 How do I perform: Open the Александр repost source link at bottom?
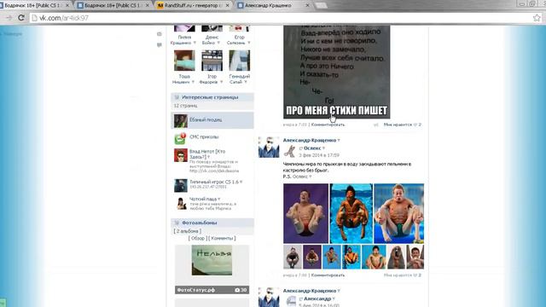(x=317, y=298)
